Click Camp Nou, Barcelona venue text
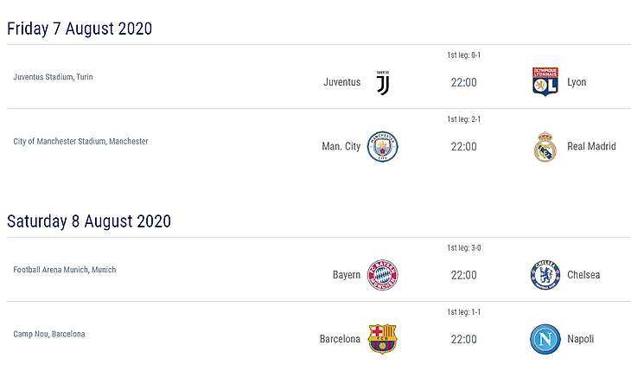The image size is (631, 390). tap(49, 334)
